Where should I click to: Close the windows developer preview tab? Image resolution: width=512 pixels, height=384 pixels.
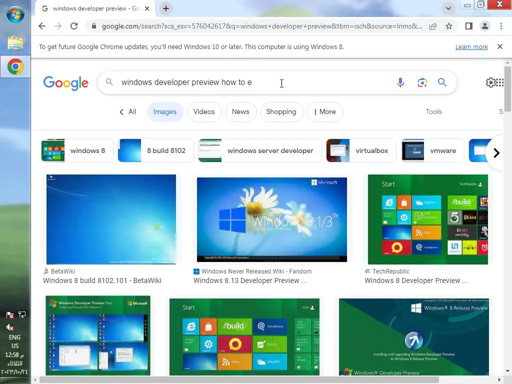click(x=147, y=8)
